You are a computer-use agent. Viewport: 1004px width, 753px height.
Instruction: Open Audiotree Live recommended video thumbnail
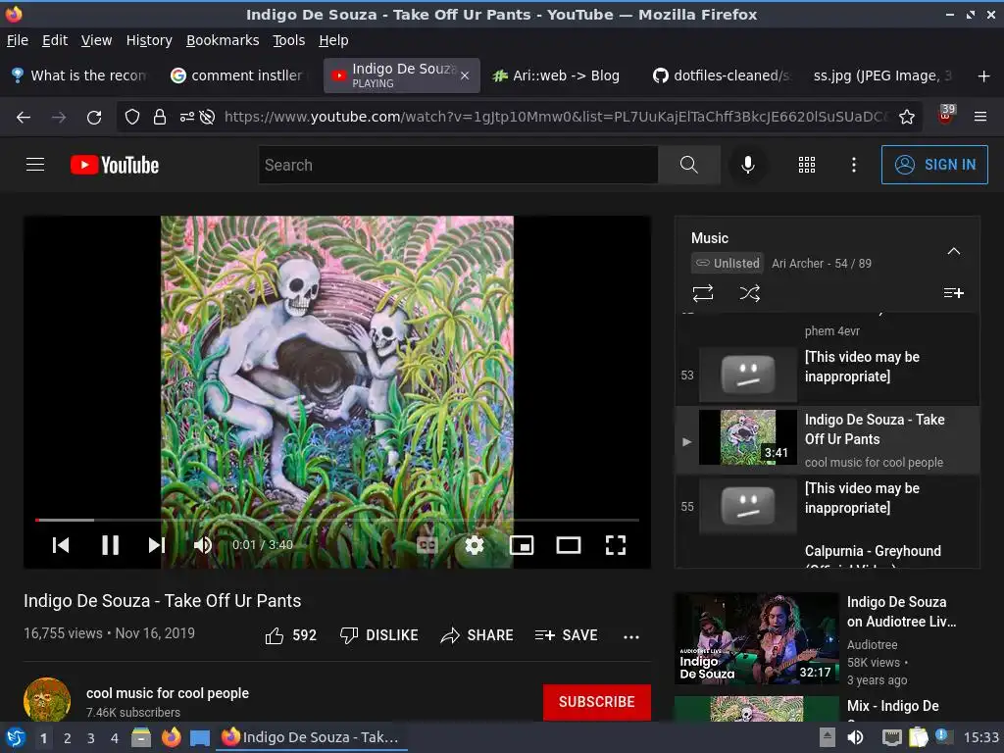756,638
